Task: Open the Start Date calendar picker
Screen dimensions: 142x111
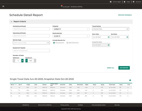Action: [108, 37]
